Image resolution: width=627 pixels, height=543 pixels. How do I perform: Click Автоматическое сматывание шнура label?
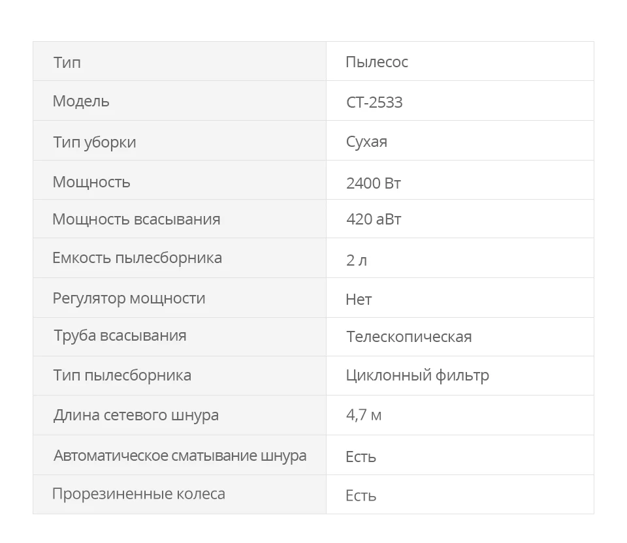(x=180, y=456)
